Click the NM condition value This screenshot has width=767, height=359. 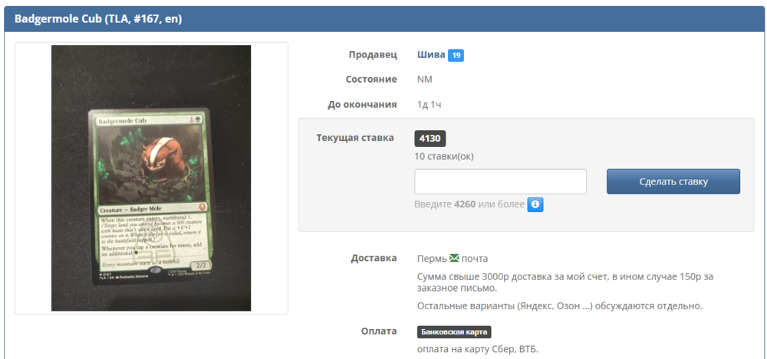[425, 79]
